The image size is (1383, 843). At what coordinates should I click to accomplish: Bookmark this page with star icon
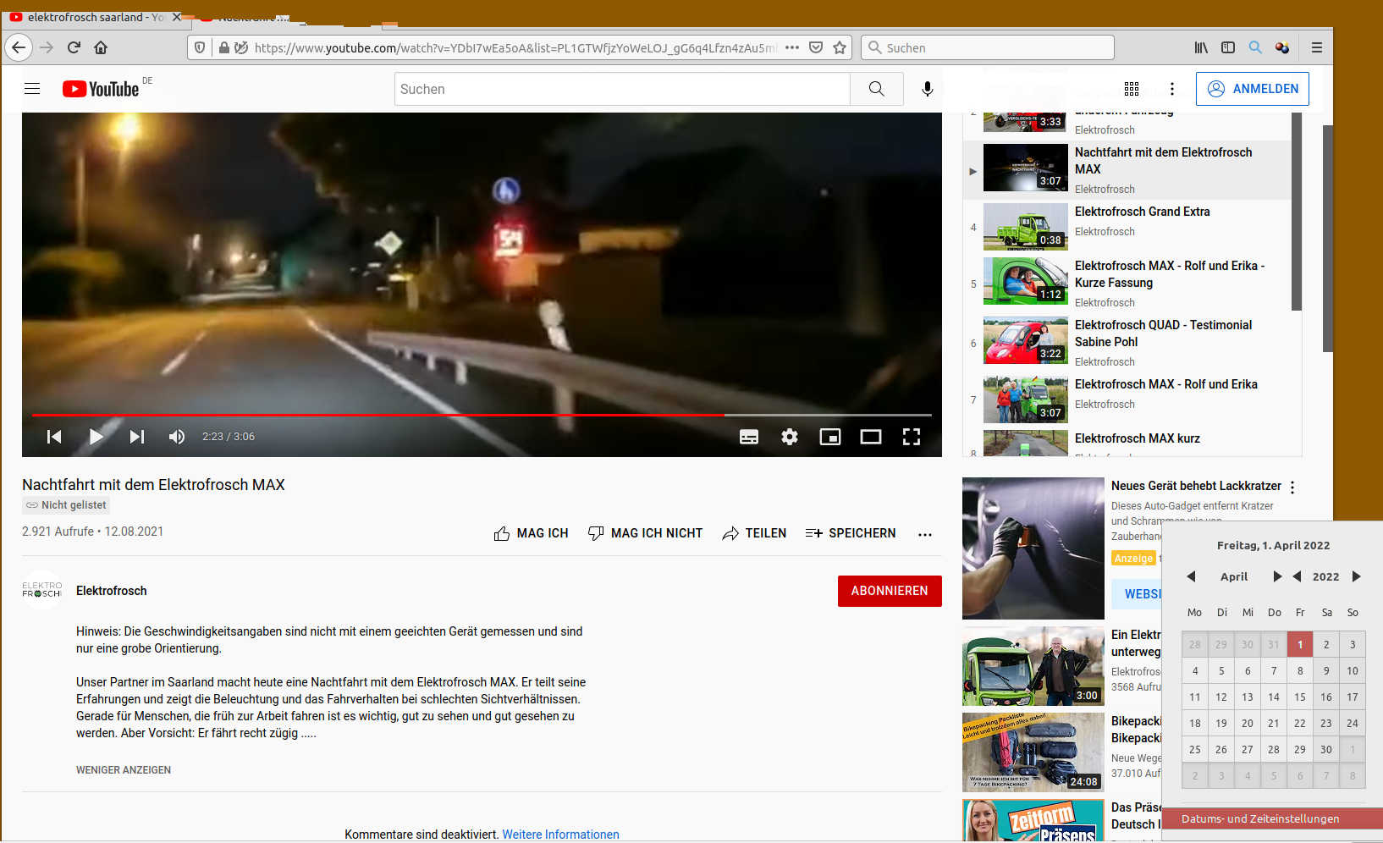pos(840,48)
